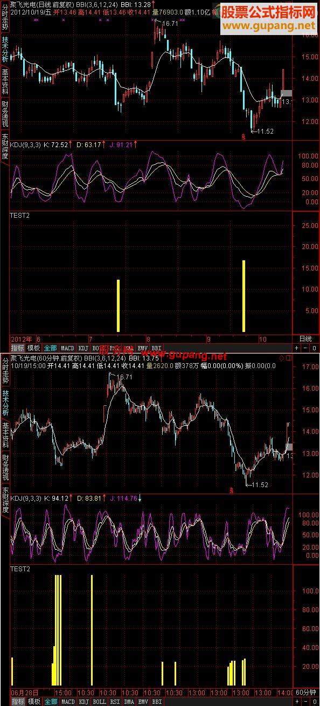
Task: Click 11.52 low price label on 60-minute chart
Action: point(259,484)
